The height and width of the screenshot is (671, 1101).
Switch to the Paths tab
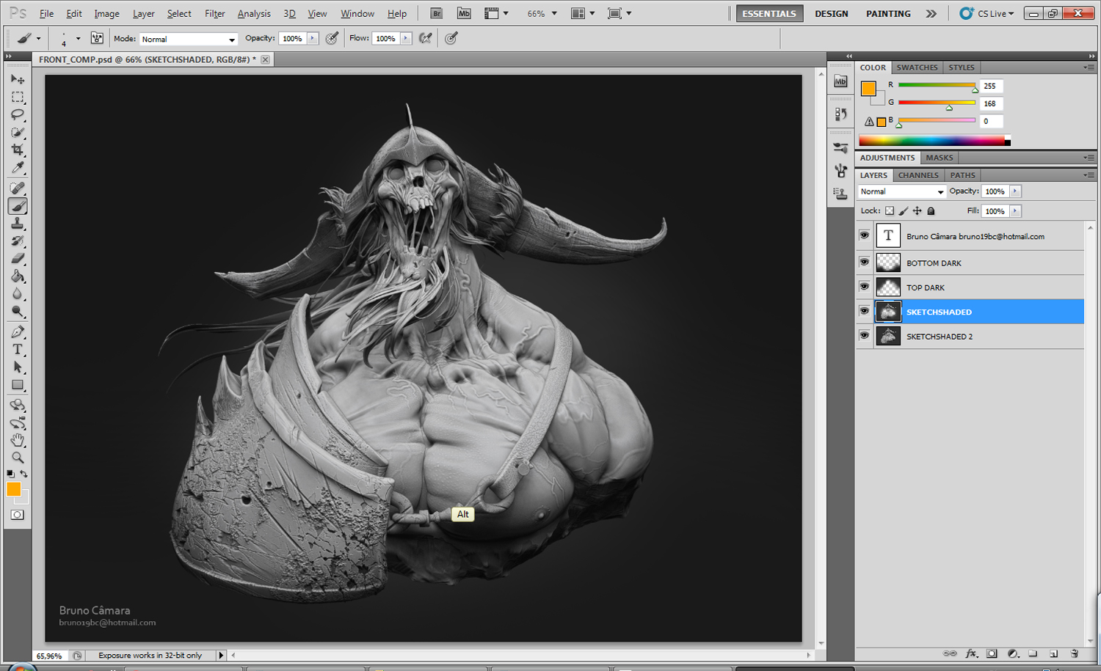point(962,175)
